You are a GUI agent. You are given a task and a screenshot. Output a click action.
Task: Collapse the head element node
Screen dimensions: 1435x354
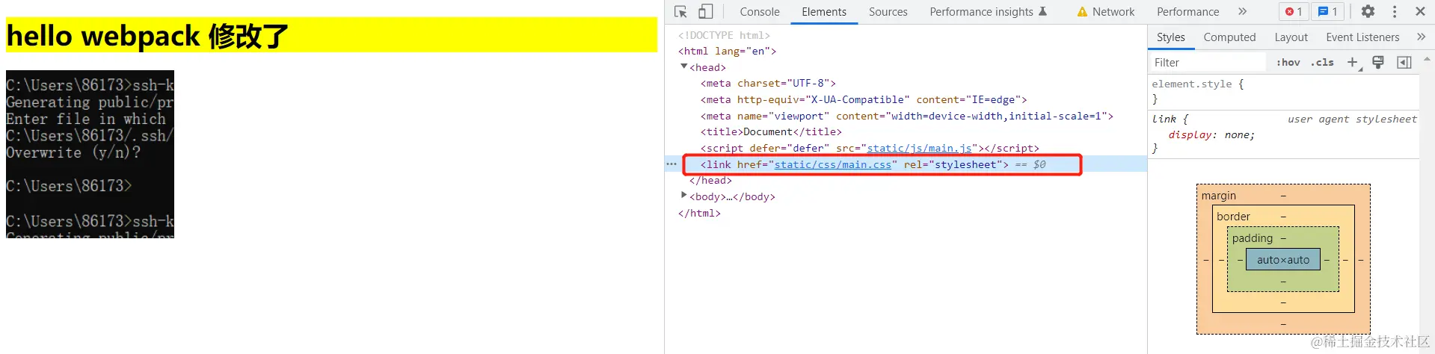coord(683,67)
